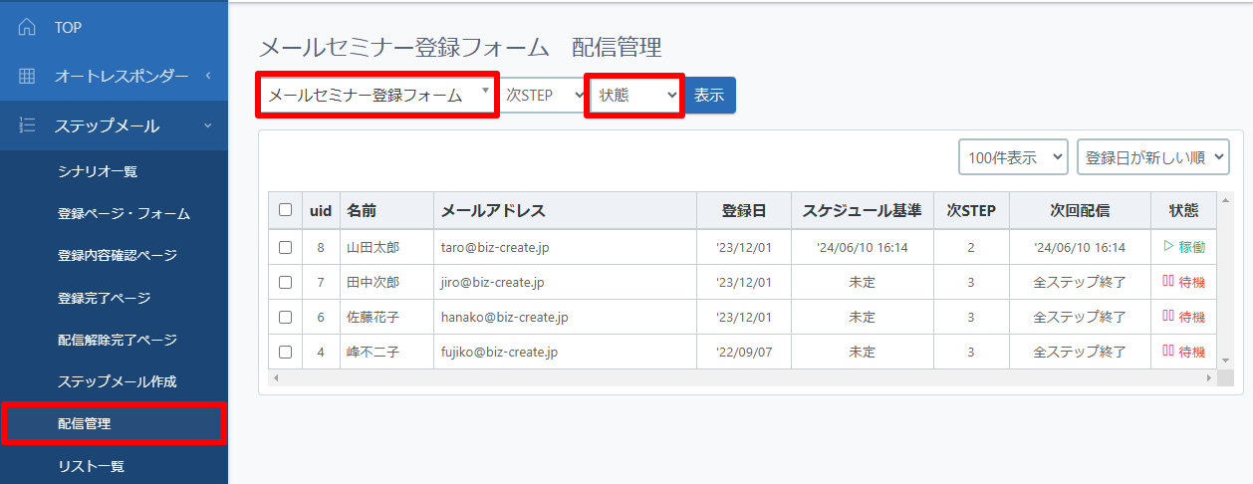Click the blue 表示 button
The width and height of the screenshot is (1253, 484).
click(x=709, y=96)
